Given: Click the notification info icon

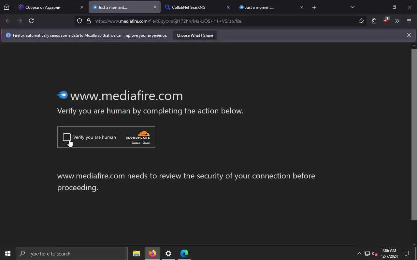Looking at the screenshot, I should [x=8, y=35].
